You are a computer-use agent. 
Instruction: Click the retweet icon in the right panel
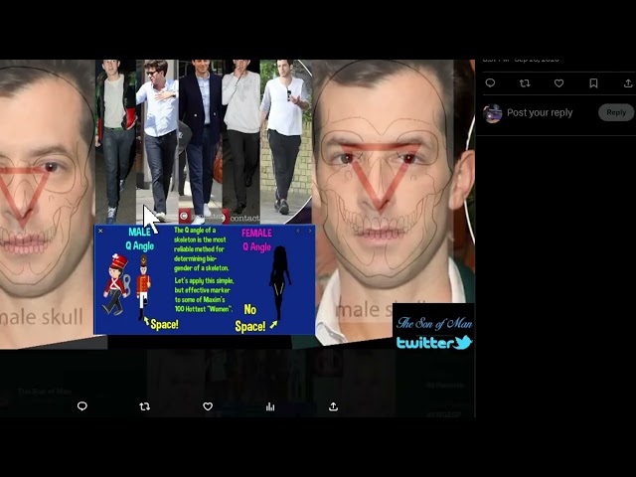tap(525, 83)
